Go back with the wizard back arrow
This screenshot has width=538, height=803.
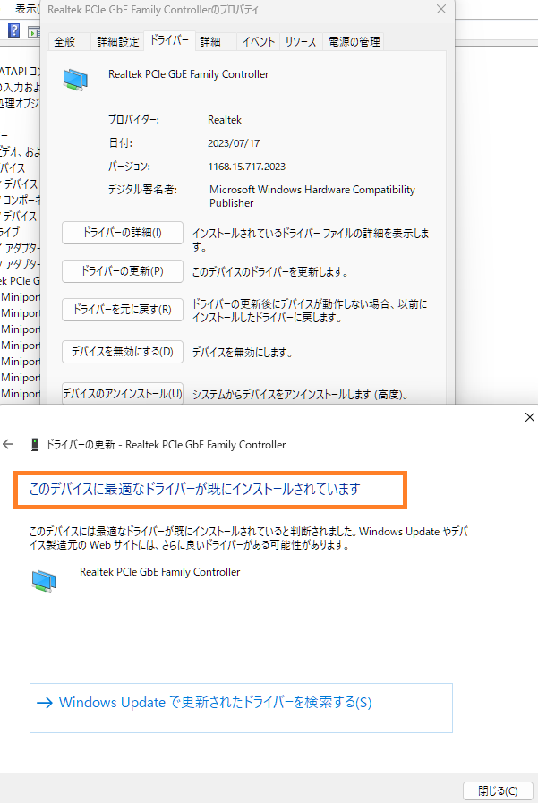[8, 444]
